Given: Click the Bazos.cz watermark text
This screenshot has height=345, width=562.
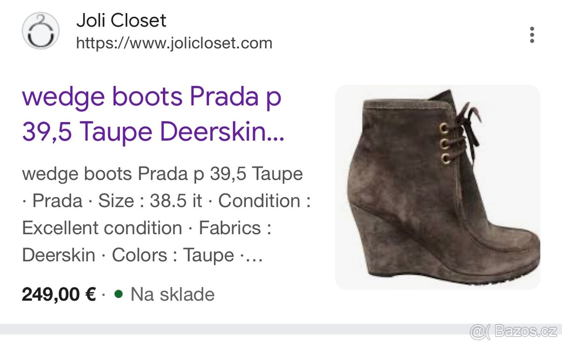Looking at the screenshot, I should tap(525, 332).
